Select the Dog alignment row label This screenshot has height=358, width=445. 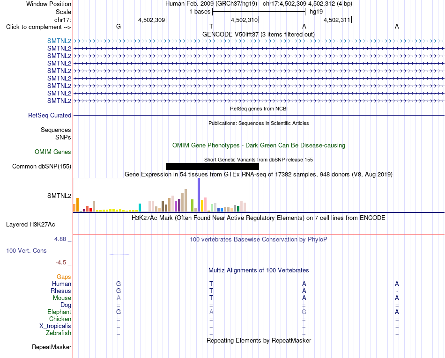click(x=66, y=305)
